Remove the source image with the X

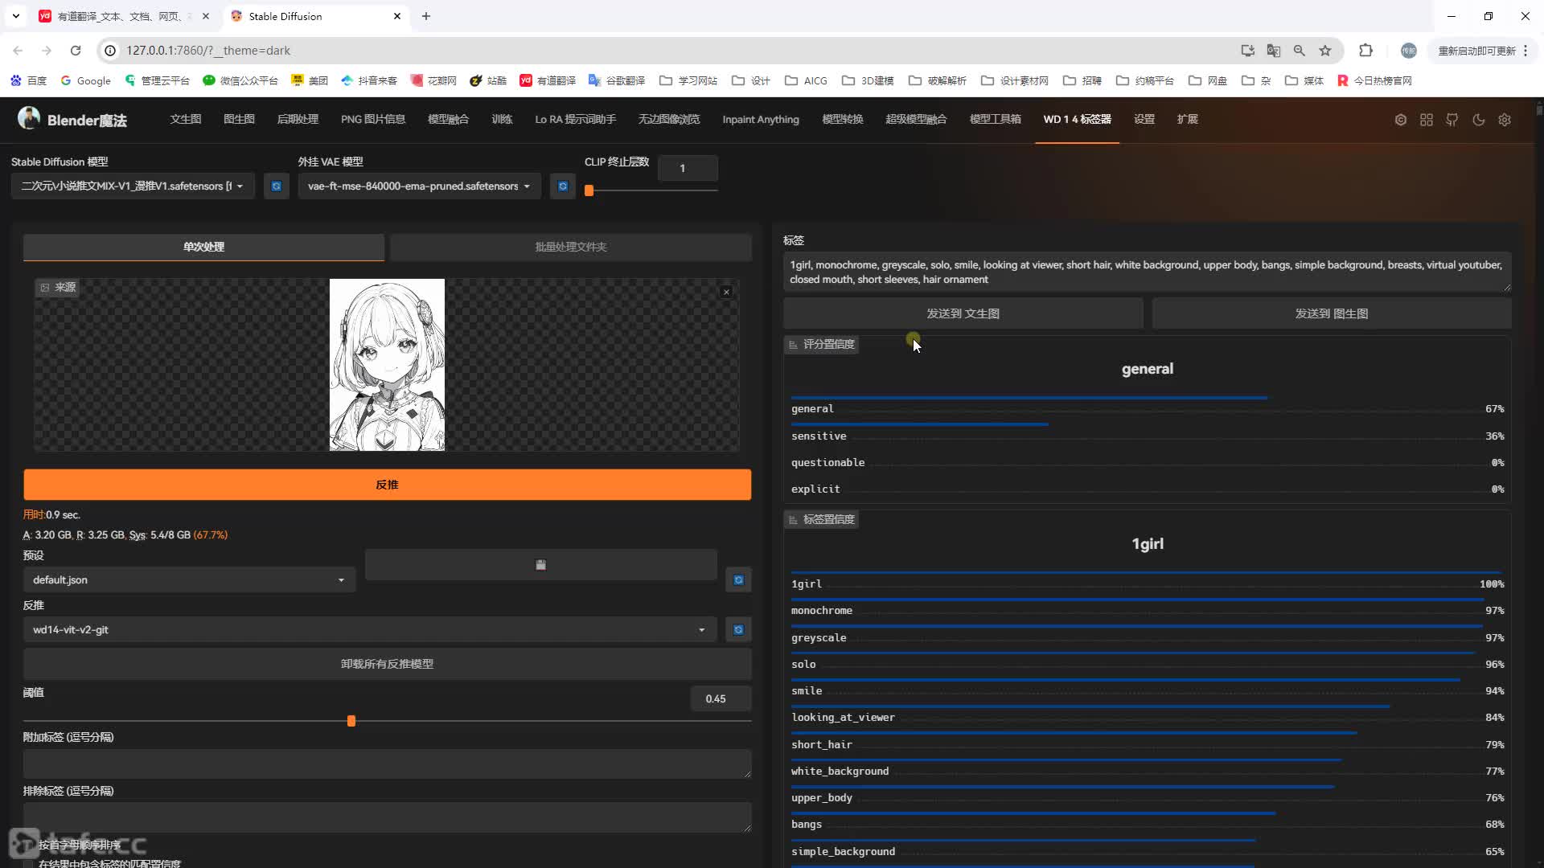(x=726, y=292)
